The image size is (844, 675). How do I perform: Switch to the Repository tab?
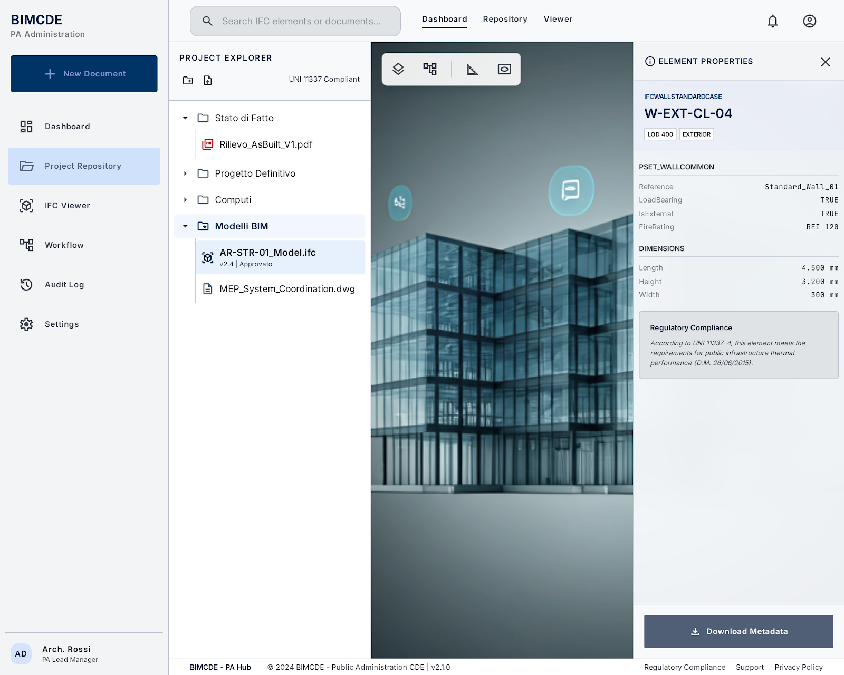click(505, 19)
